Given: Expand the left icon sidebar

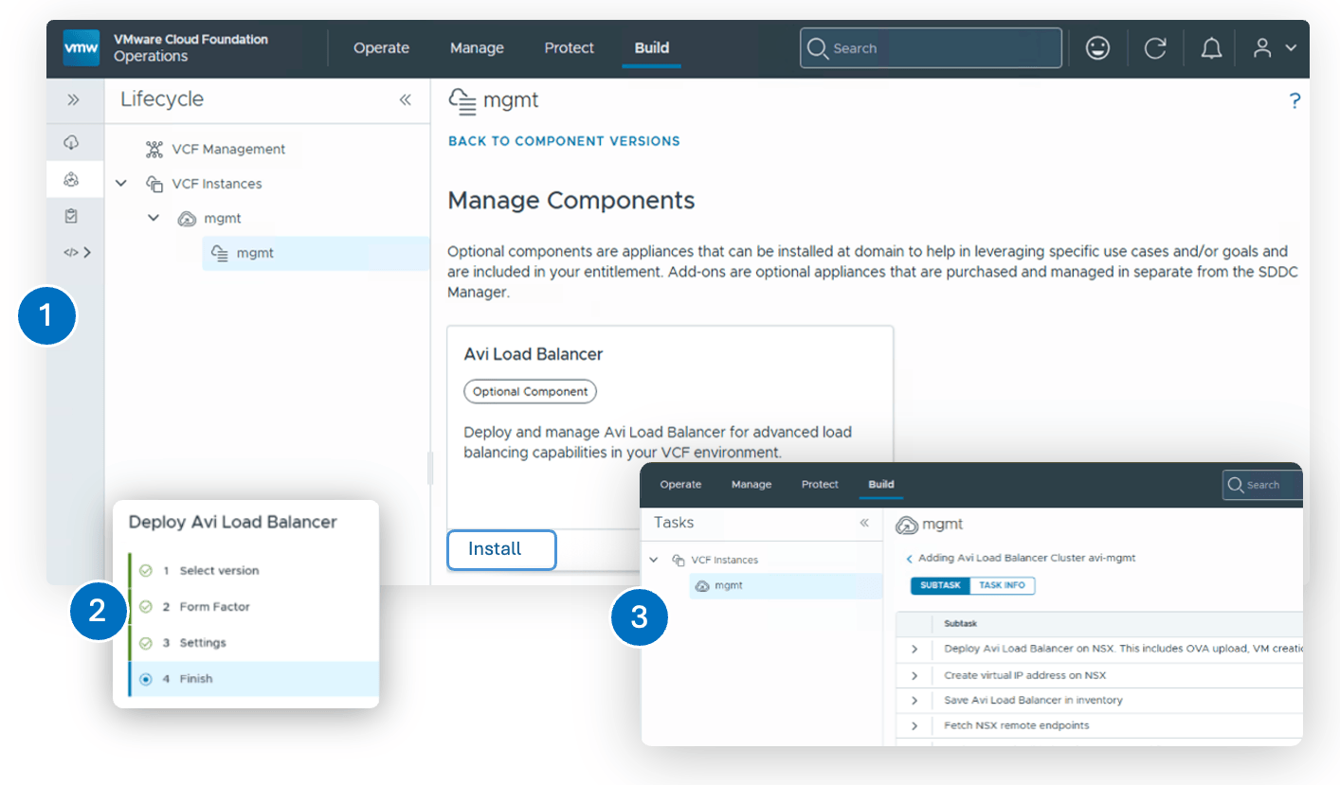Looking at the screenshot, I should point(73,100).
